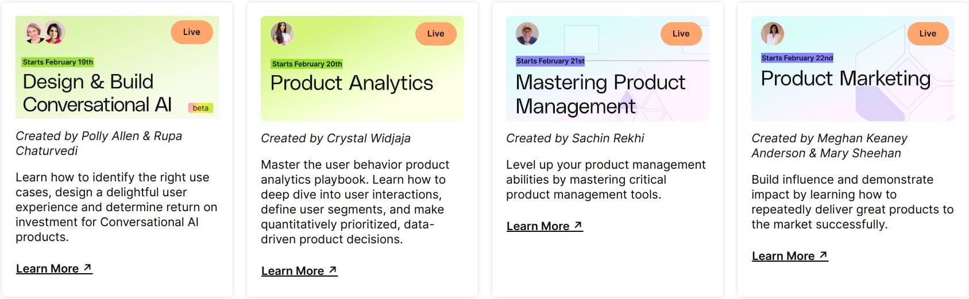Click the Product Marketing course banner title
The height and width of the screenshot is (299, 969).
click(846, 79)
